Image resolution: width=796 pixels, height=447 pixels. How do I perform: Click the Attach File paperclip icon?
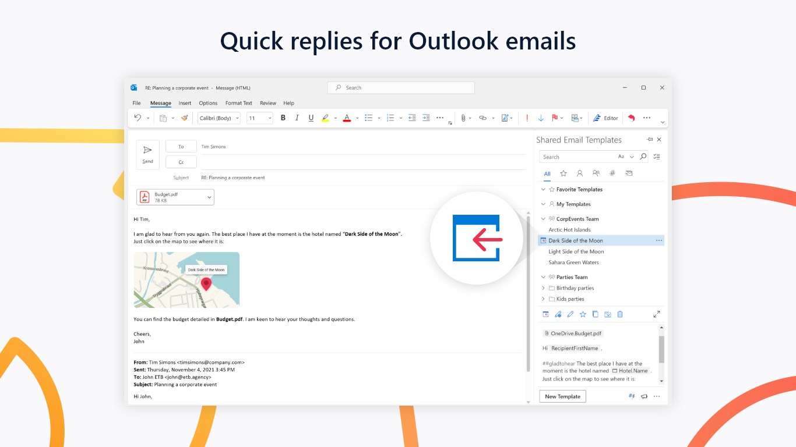(463, 118)
